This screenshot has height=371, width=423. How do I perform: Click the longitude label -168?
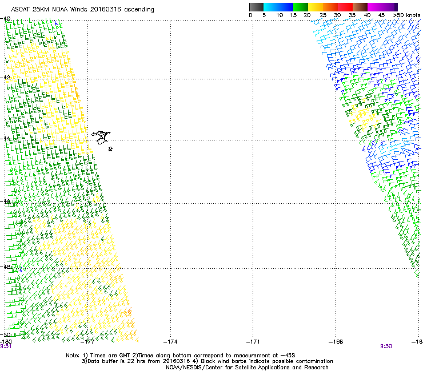336,342
